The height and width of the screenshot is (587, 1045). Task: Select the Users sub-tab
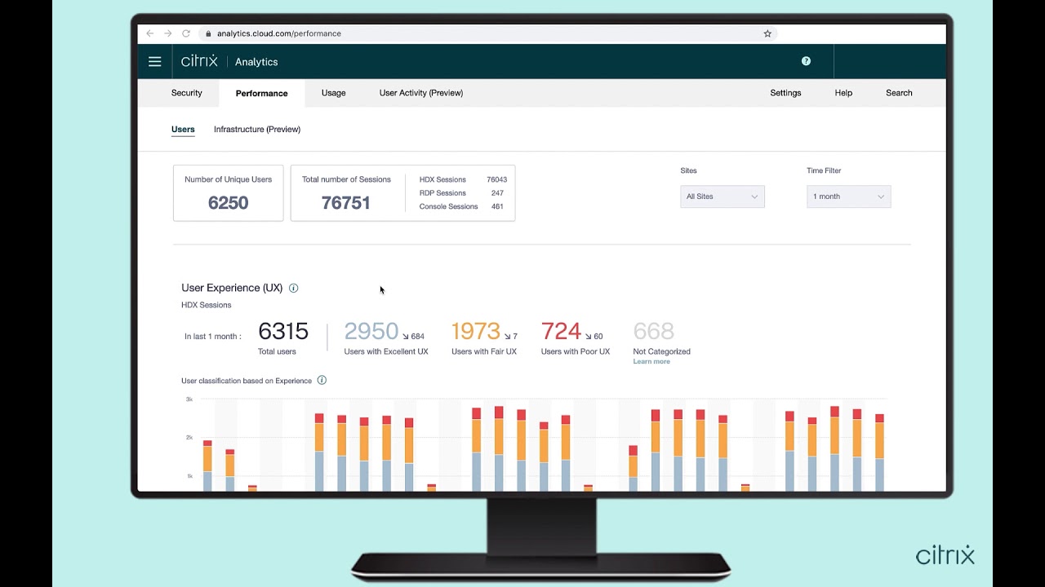(x=183, y=129)
